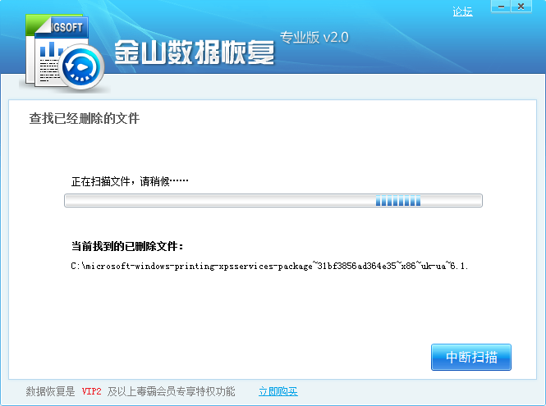546x406 pixels.
Task: Click the 金山数据恢复 title text
Action: tap(195, 52)
